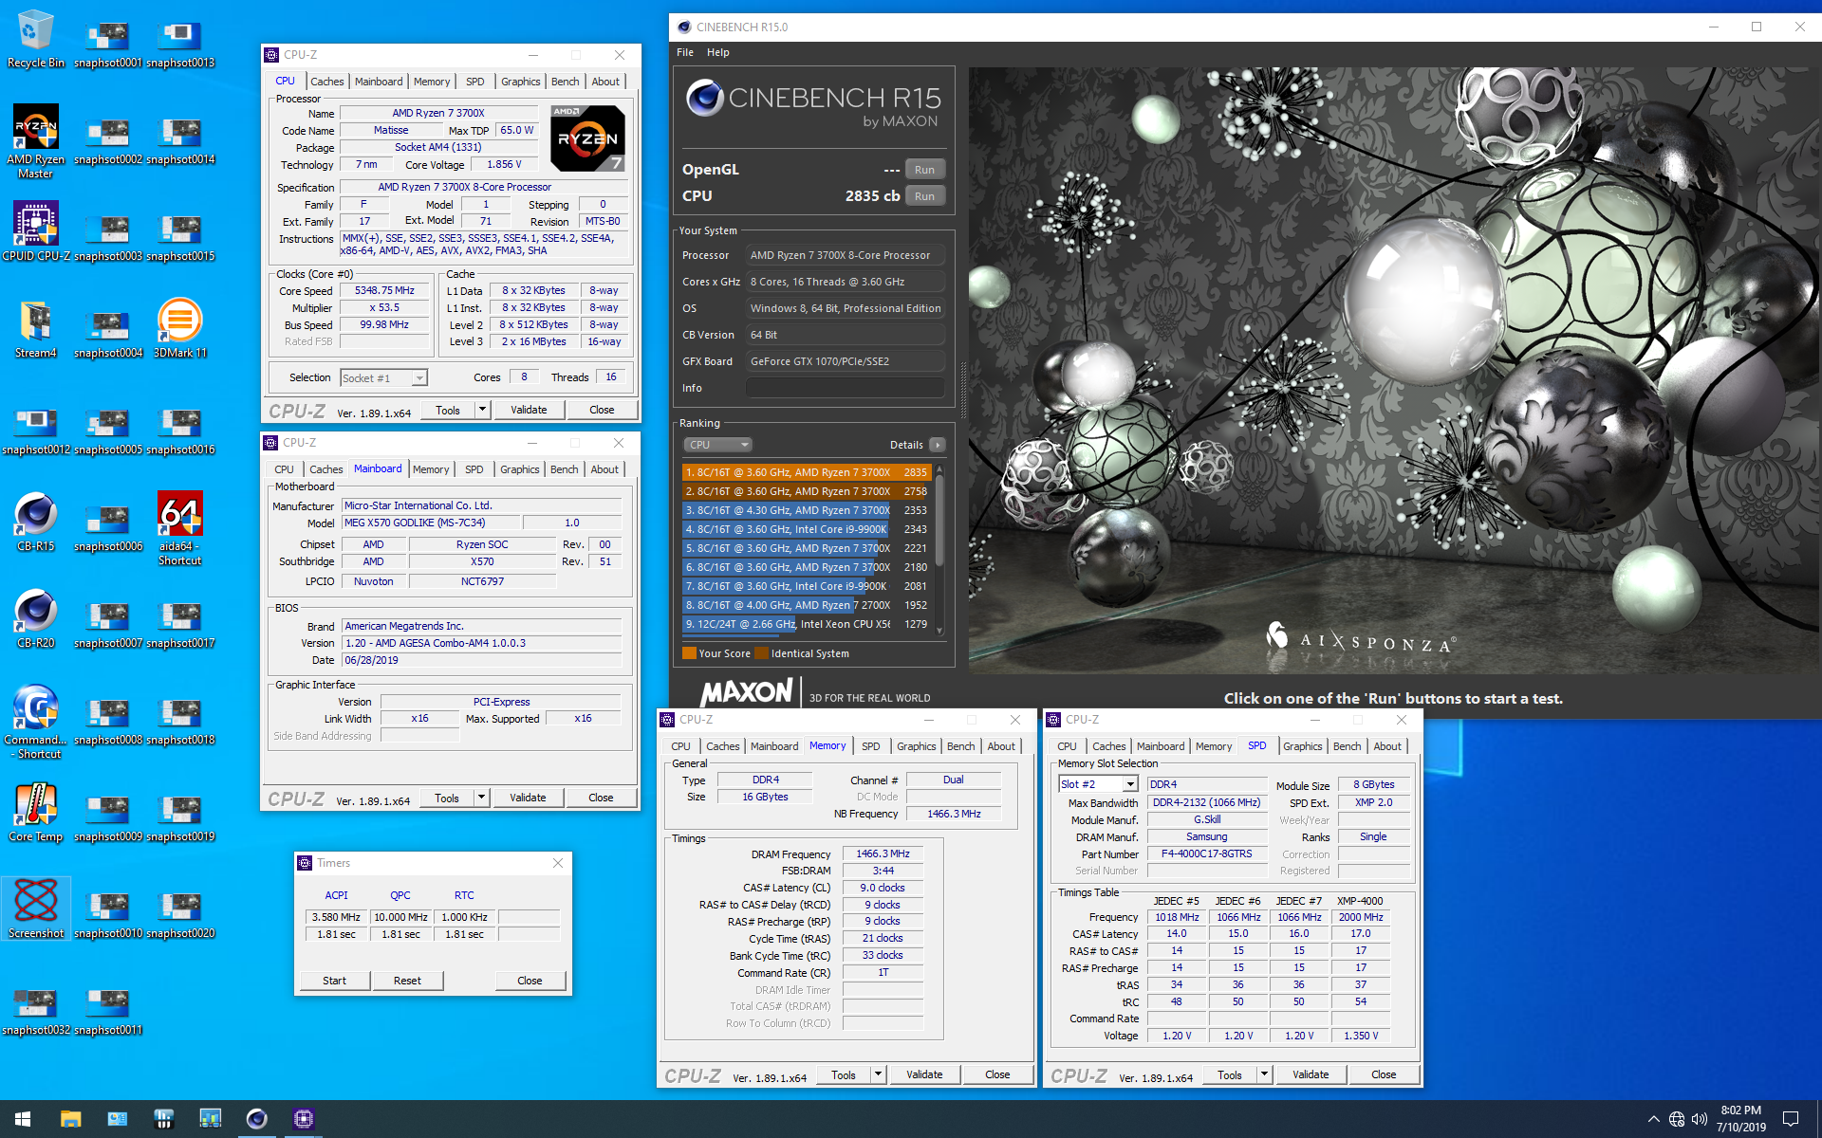Viewport: 1822px width, 1138px height.
Task: Switch to Cinebench taskbar icon
Action: (x=256, y=1119)
